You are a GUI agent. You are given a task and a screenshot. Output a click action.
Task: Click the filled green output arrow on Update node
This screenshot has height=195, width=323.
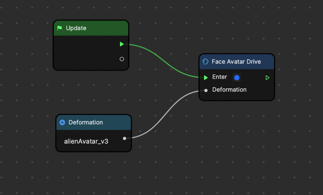[122, 44]
